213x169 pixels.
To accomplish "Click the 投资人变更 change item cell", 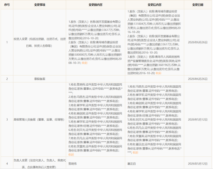I will click(x=40, y=42).
